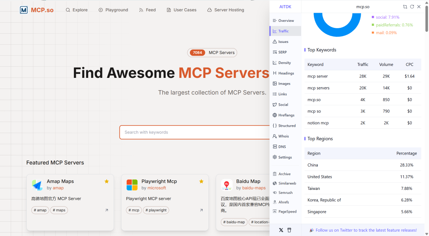This screenshot has height=236, width=429.
Task: Click the MCP.so logo icon
Action: coord(24,10)
